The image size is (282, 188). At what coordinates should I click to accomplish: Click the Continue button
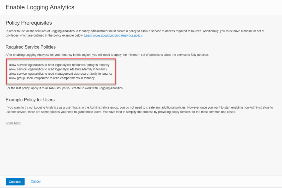pos(15,182)
